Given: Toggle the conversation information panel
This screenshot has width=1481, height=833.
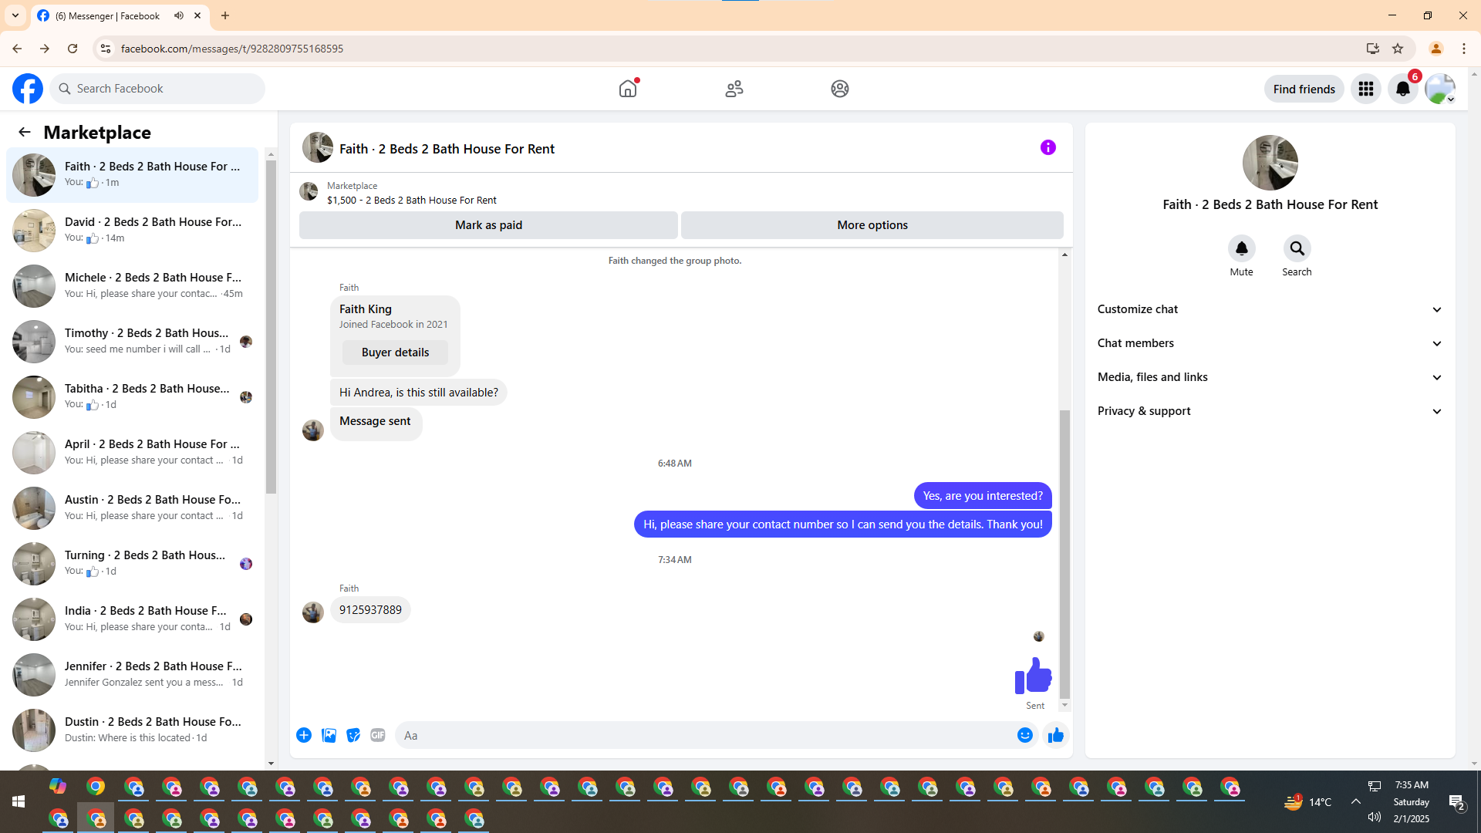Looking at the screenshot, I should coord(1047,147).
